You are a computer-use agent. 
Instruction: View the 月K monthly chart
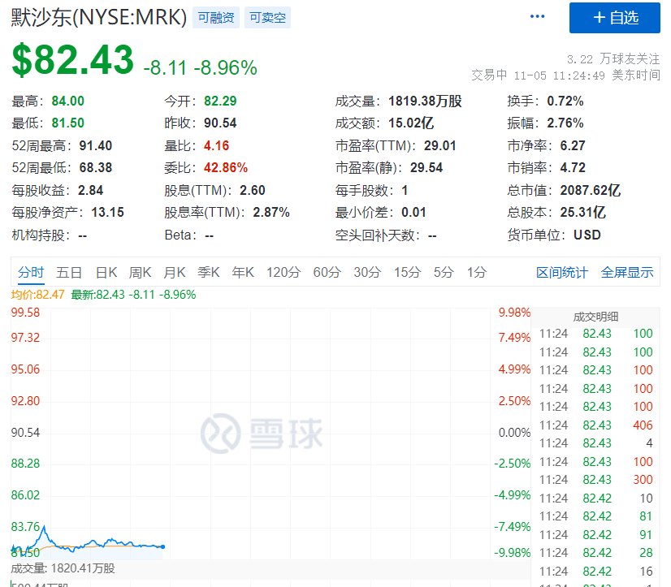point(174,273)
